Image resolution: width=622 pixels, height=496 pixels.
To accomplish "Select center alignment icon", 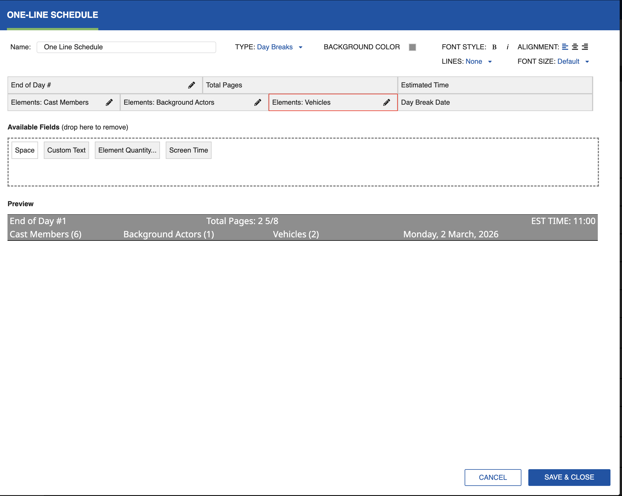I will 575,47.
